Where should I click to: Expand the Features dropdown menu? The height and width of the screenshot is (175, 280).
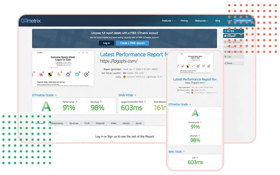[x=168, y=21]
